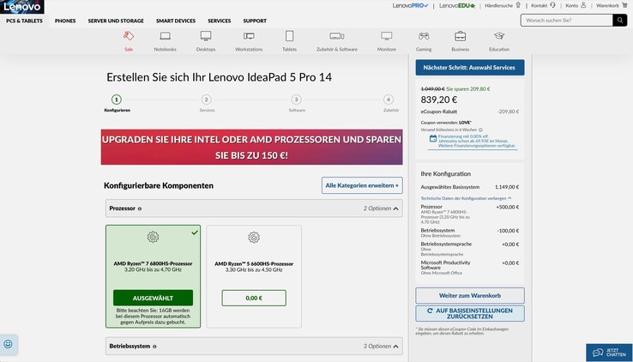Image resolution: width=633 pixels, height=362 pixels.
Task: Click the shipping info icon
Action: [480, 130]
